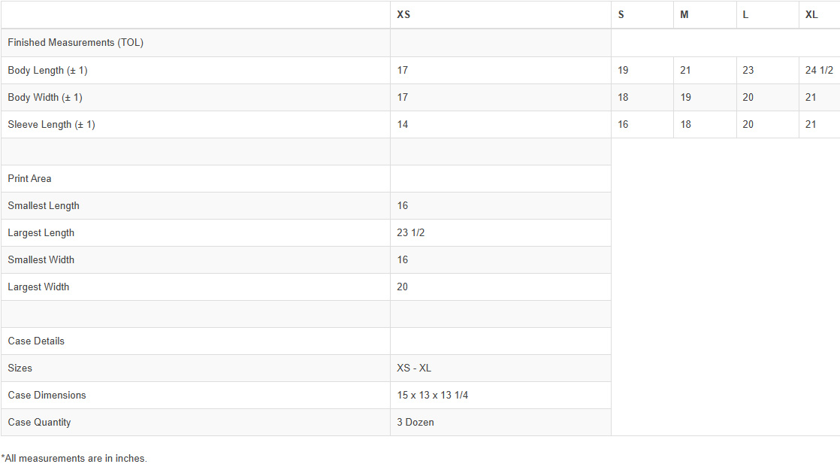Click the Case Details section label
Viewport: 840px width, 470px height.
(x=36, y=341)
